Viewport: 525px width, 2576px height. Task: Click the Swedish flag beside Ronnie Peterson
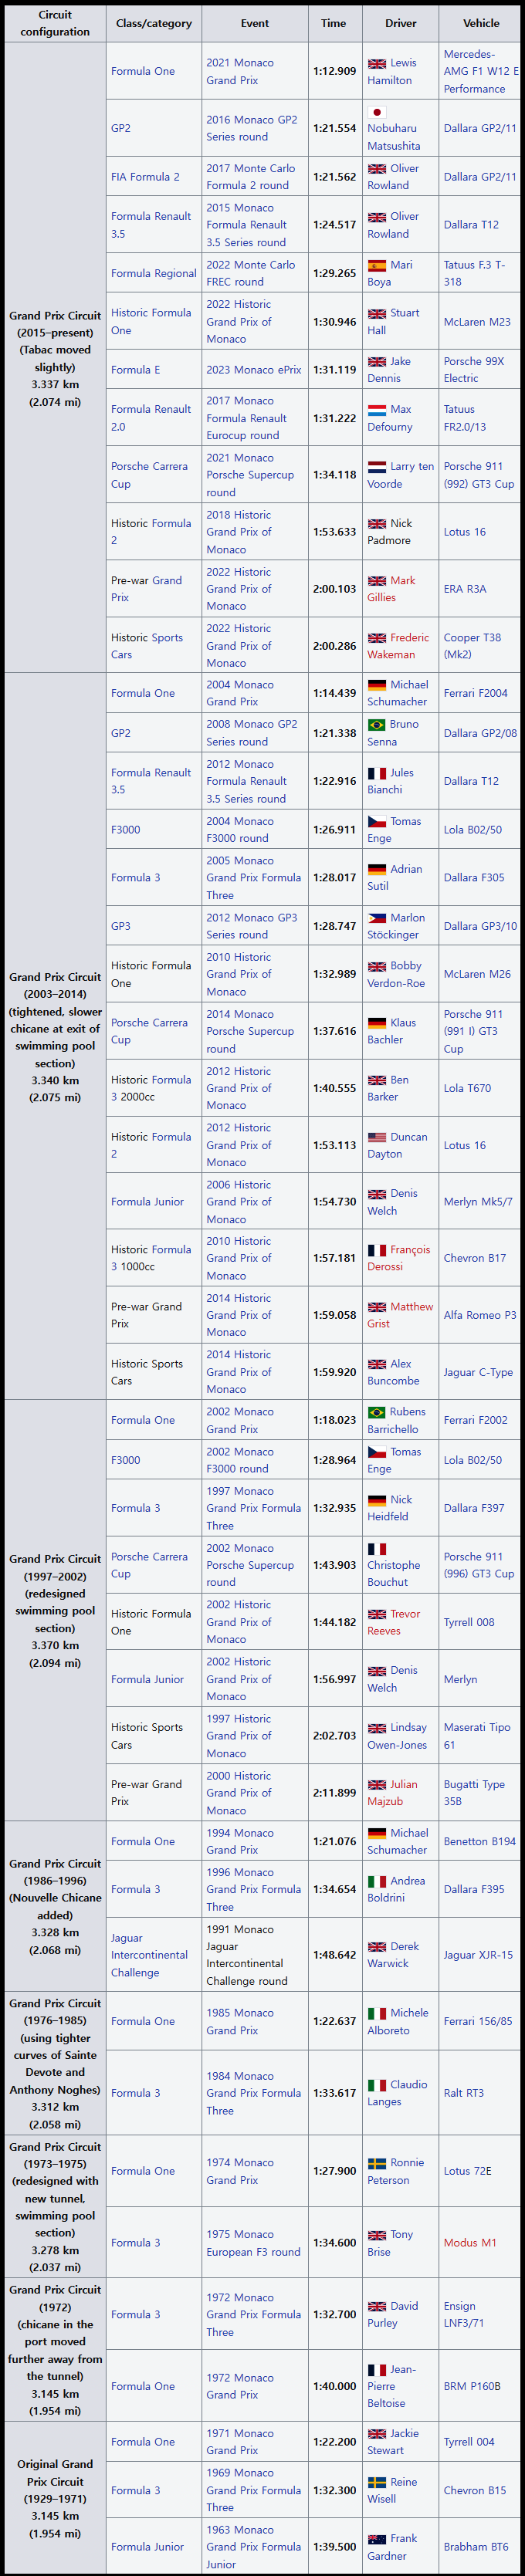pos(377,2162)
